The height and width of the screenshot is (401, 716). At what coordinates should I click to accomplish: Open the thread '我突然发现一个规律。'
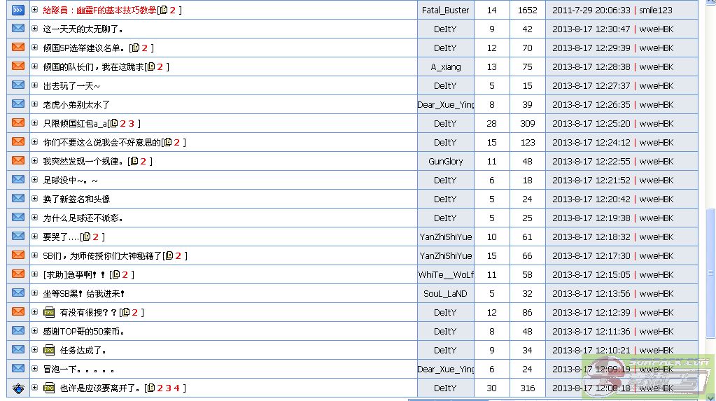[83, 161]
